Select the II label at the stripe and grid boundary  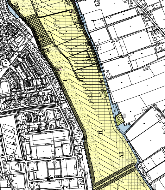coord(81,79)
